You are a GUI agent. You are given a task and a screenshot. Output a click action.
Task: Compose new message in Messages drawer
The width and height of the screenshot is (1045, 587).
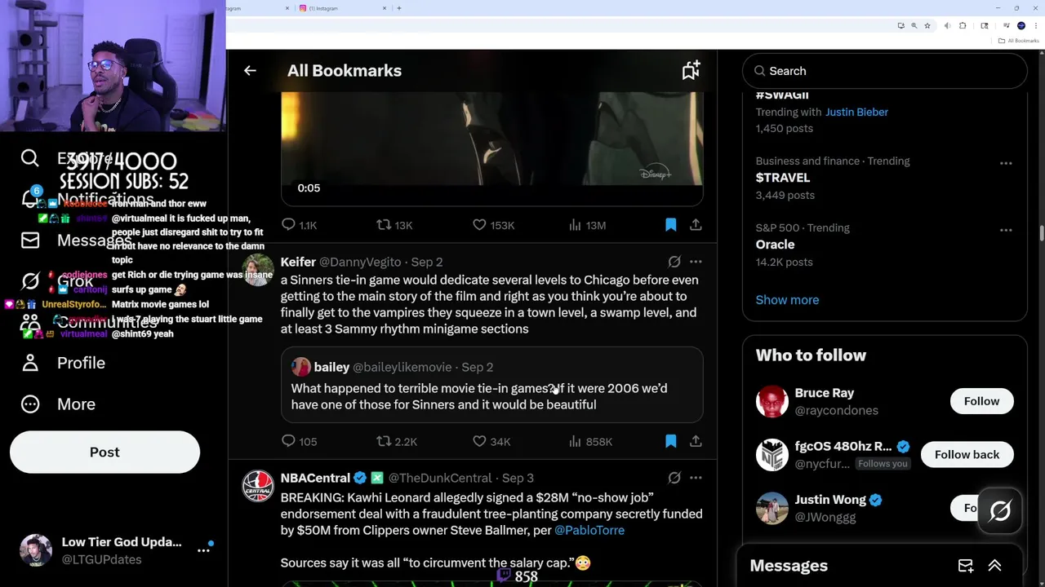pyautogui.click(x=965, y=566)
